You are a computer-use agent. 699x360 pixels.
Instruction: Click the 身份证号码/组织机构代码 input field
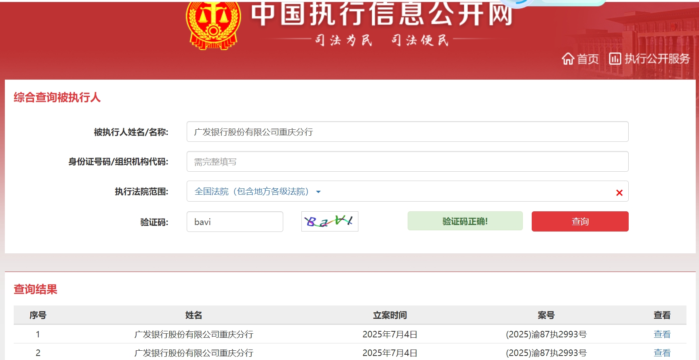pos(407,162)
